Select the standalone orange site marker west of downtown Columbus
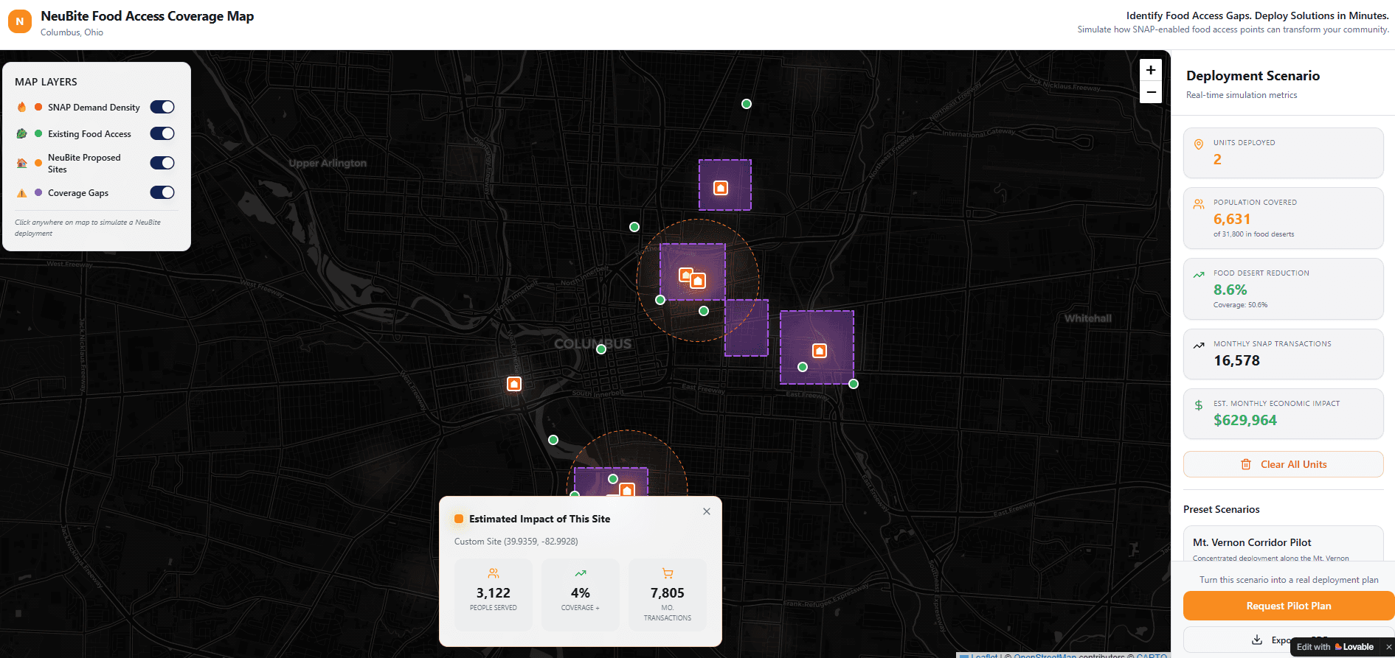This screenshot has width=1395, height=658. (x=514, y=384)
